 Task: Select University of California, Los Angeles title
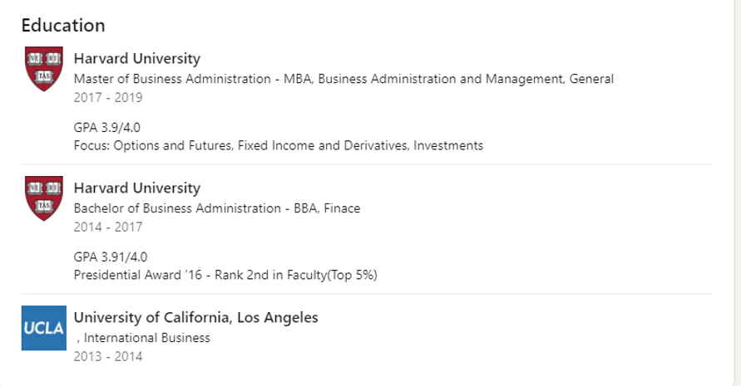(195, 318)
